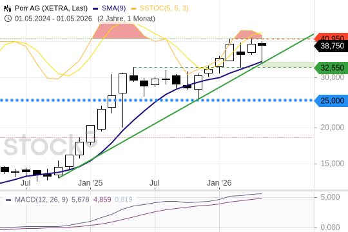
Task: Click the 30,000 price axis label
Action: point(333,77)
